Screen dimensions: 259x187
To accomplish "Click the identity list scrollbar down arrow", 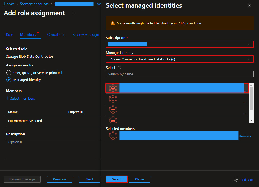I will (251, 120).
